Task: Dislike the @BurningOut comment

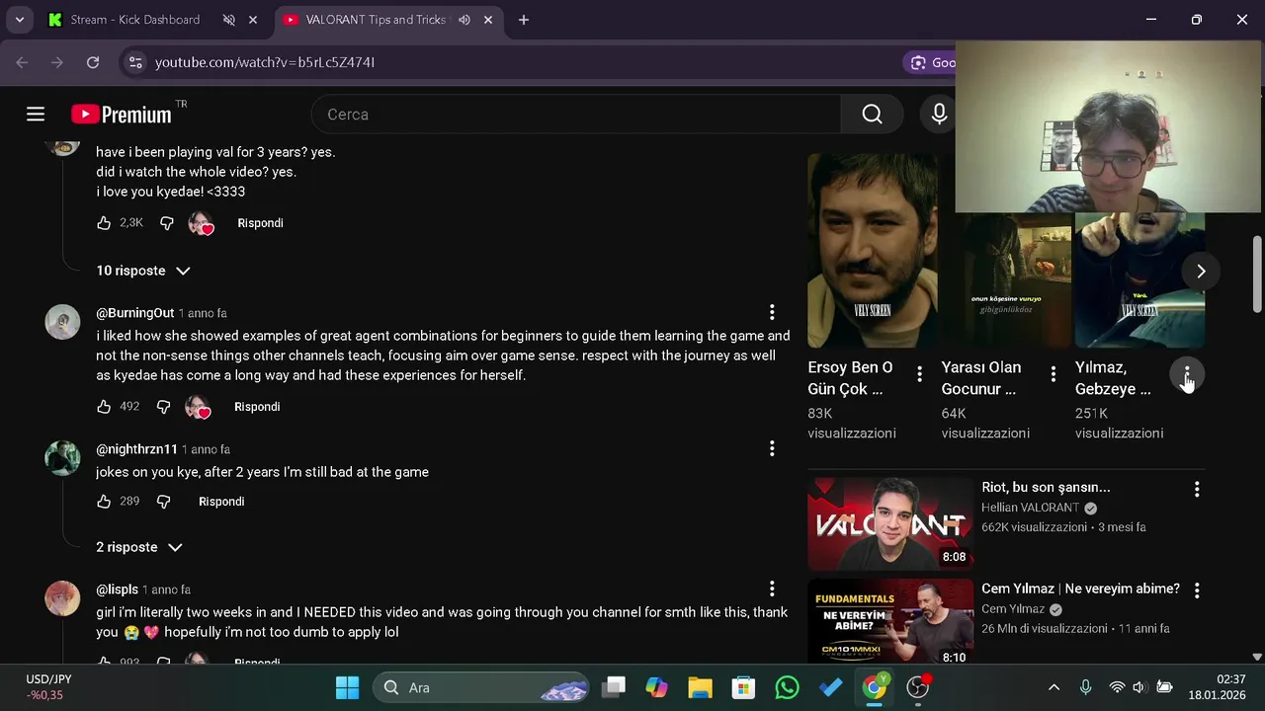Action: [163, 407]
